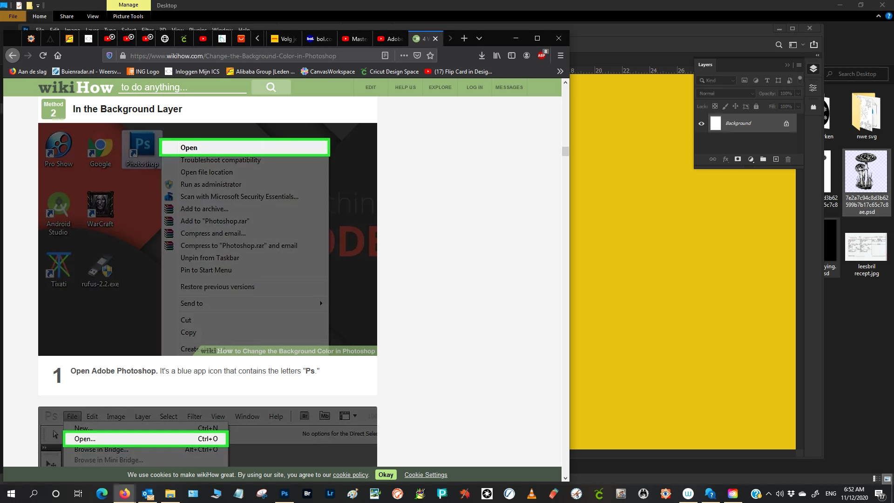The height and width of the screenshot is (503, 894).
Task: Add a layer mask
Action: tap(738, 159)
